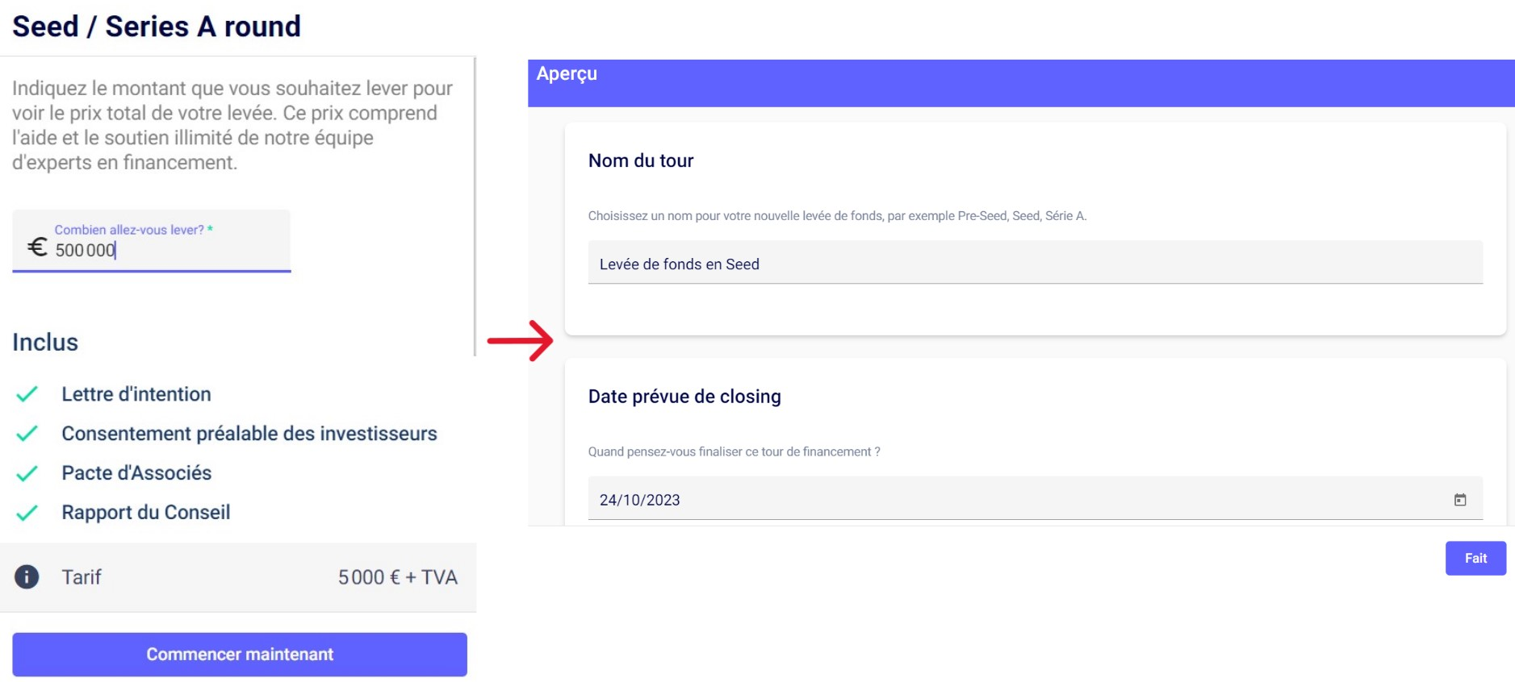Click the checkmark beside Pacte d'Associés
Image resolution: width=1515 pixels, height=682 pixels.
pos(27,473)
